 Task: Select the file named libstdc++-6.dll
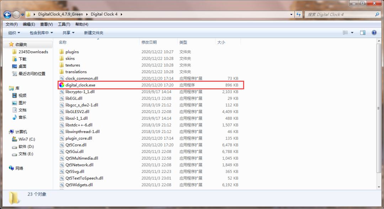[x=79, y=125]
